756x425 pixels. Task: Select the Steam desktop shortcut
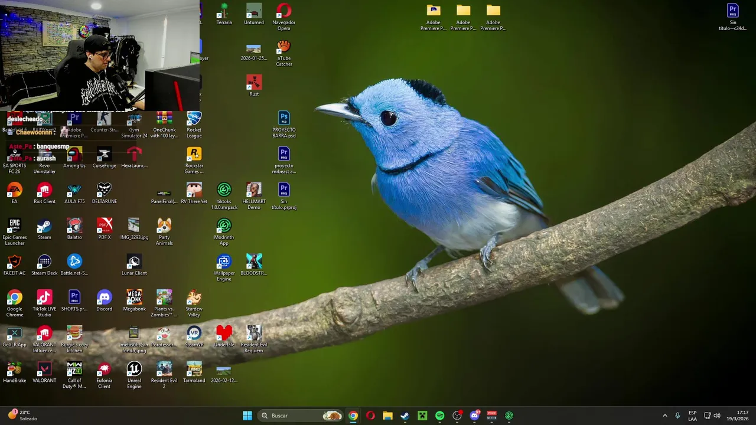[x=44, y=230]
